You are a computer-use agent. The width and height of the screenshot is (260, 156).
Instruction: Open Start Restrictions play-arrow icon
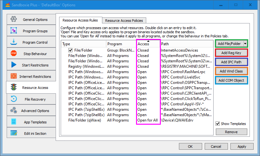[x=14, y=65]
